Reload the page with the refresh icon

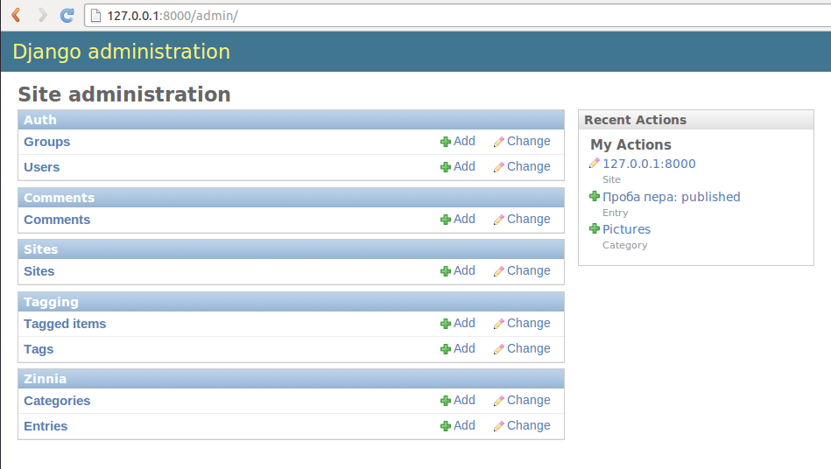coord(67,16)
